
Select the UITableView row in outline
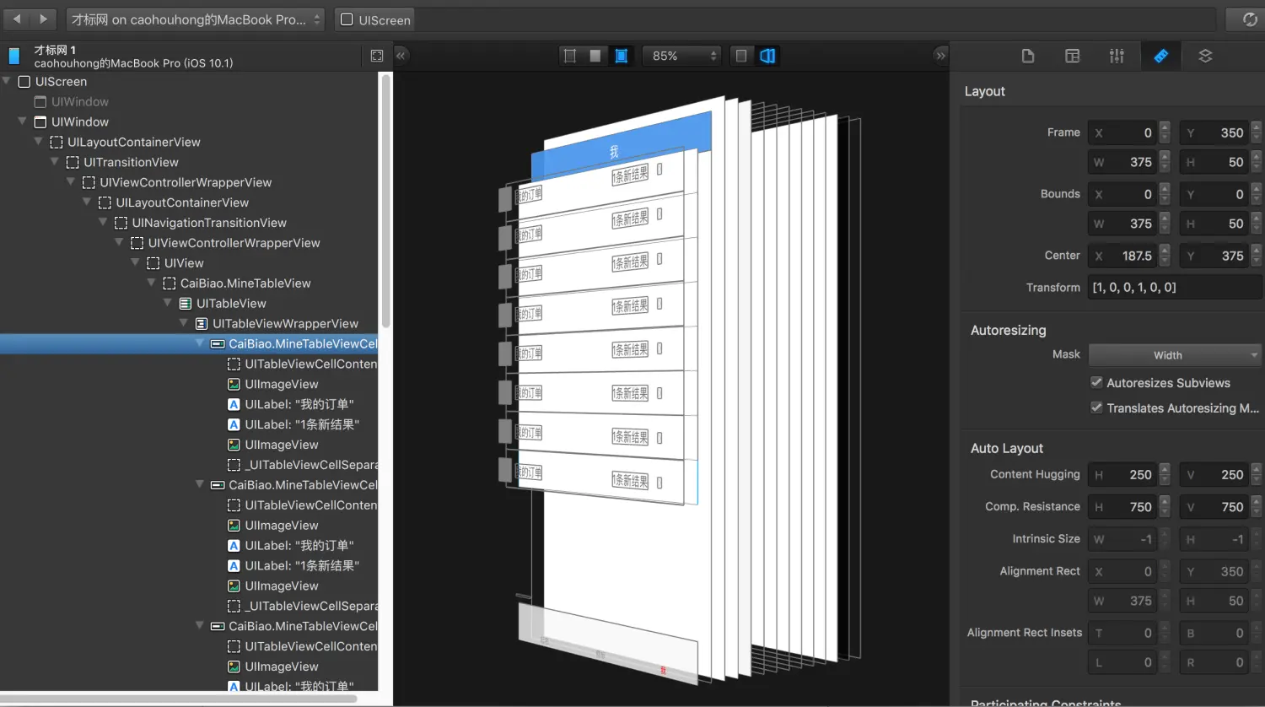tap(190, 304)
